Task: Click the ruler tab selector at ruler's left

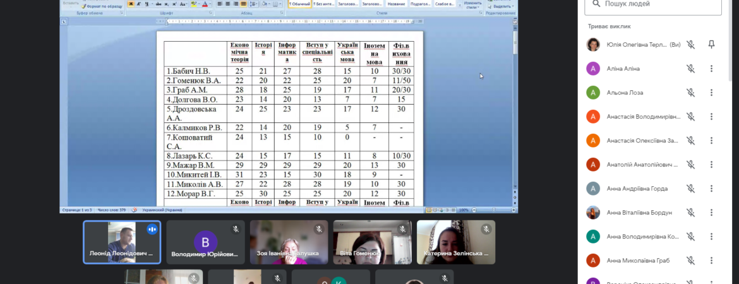Action: click(x=64, y=21)
